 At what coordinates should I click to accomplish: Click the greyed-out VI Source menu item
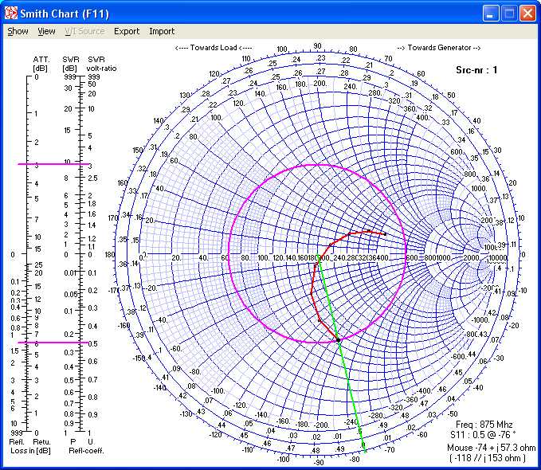point(84,31)
